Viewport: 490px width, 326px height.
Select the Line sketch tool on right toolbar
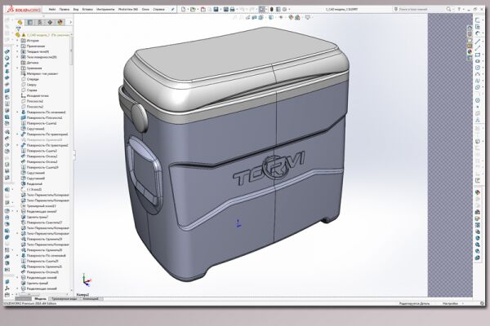[477, 41]
